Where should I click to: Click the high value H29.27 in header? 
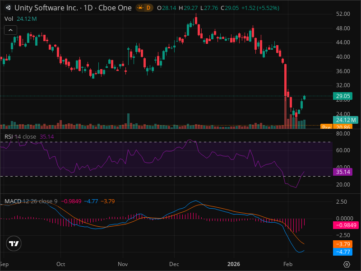(188, 8)
